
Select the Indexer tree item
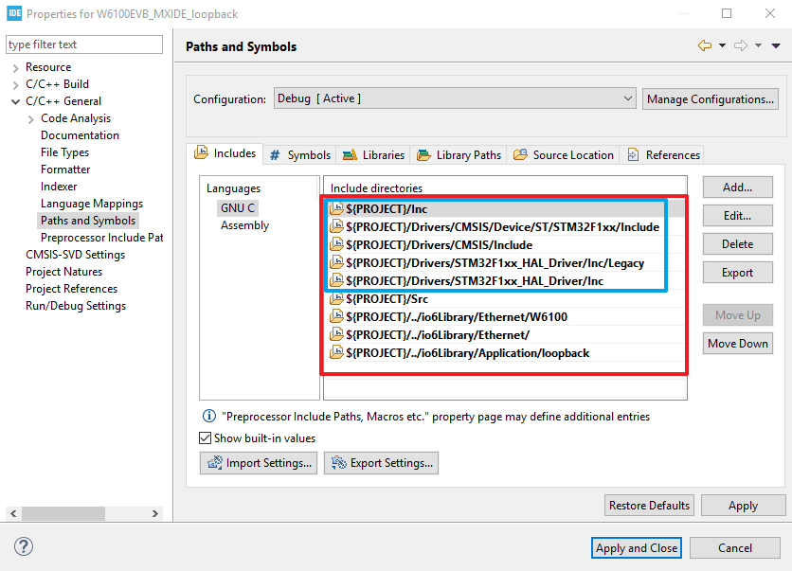59,187
